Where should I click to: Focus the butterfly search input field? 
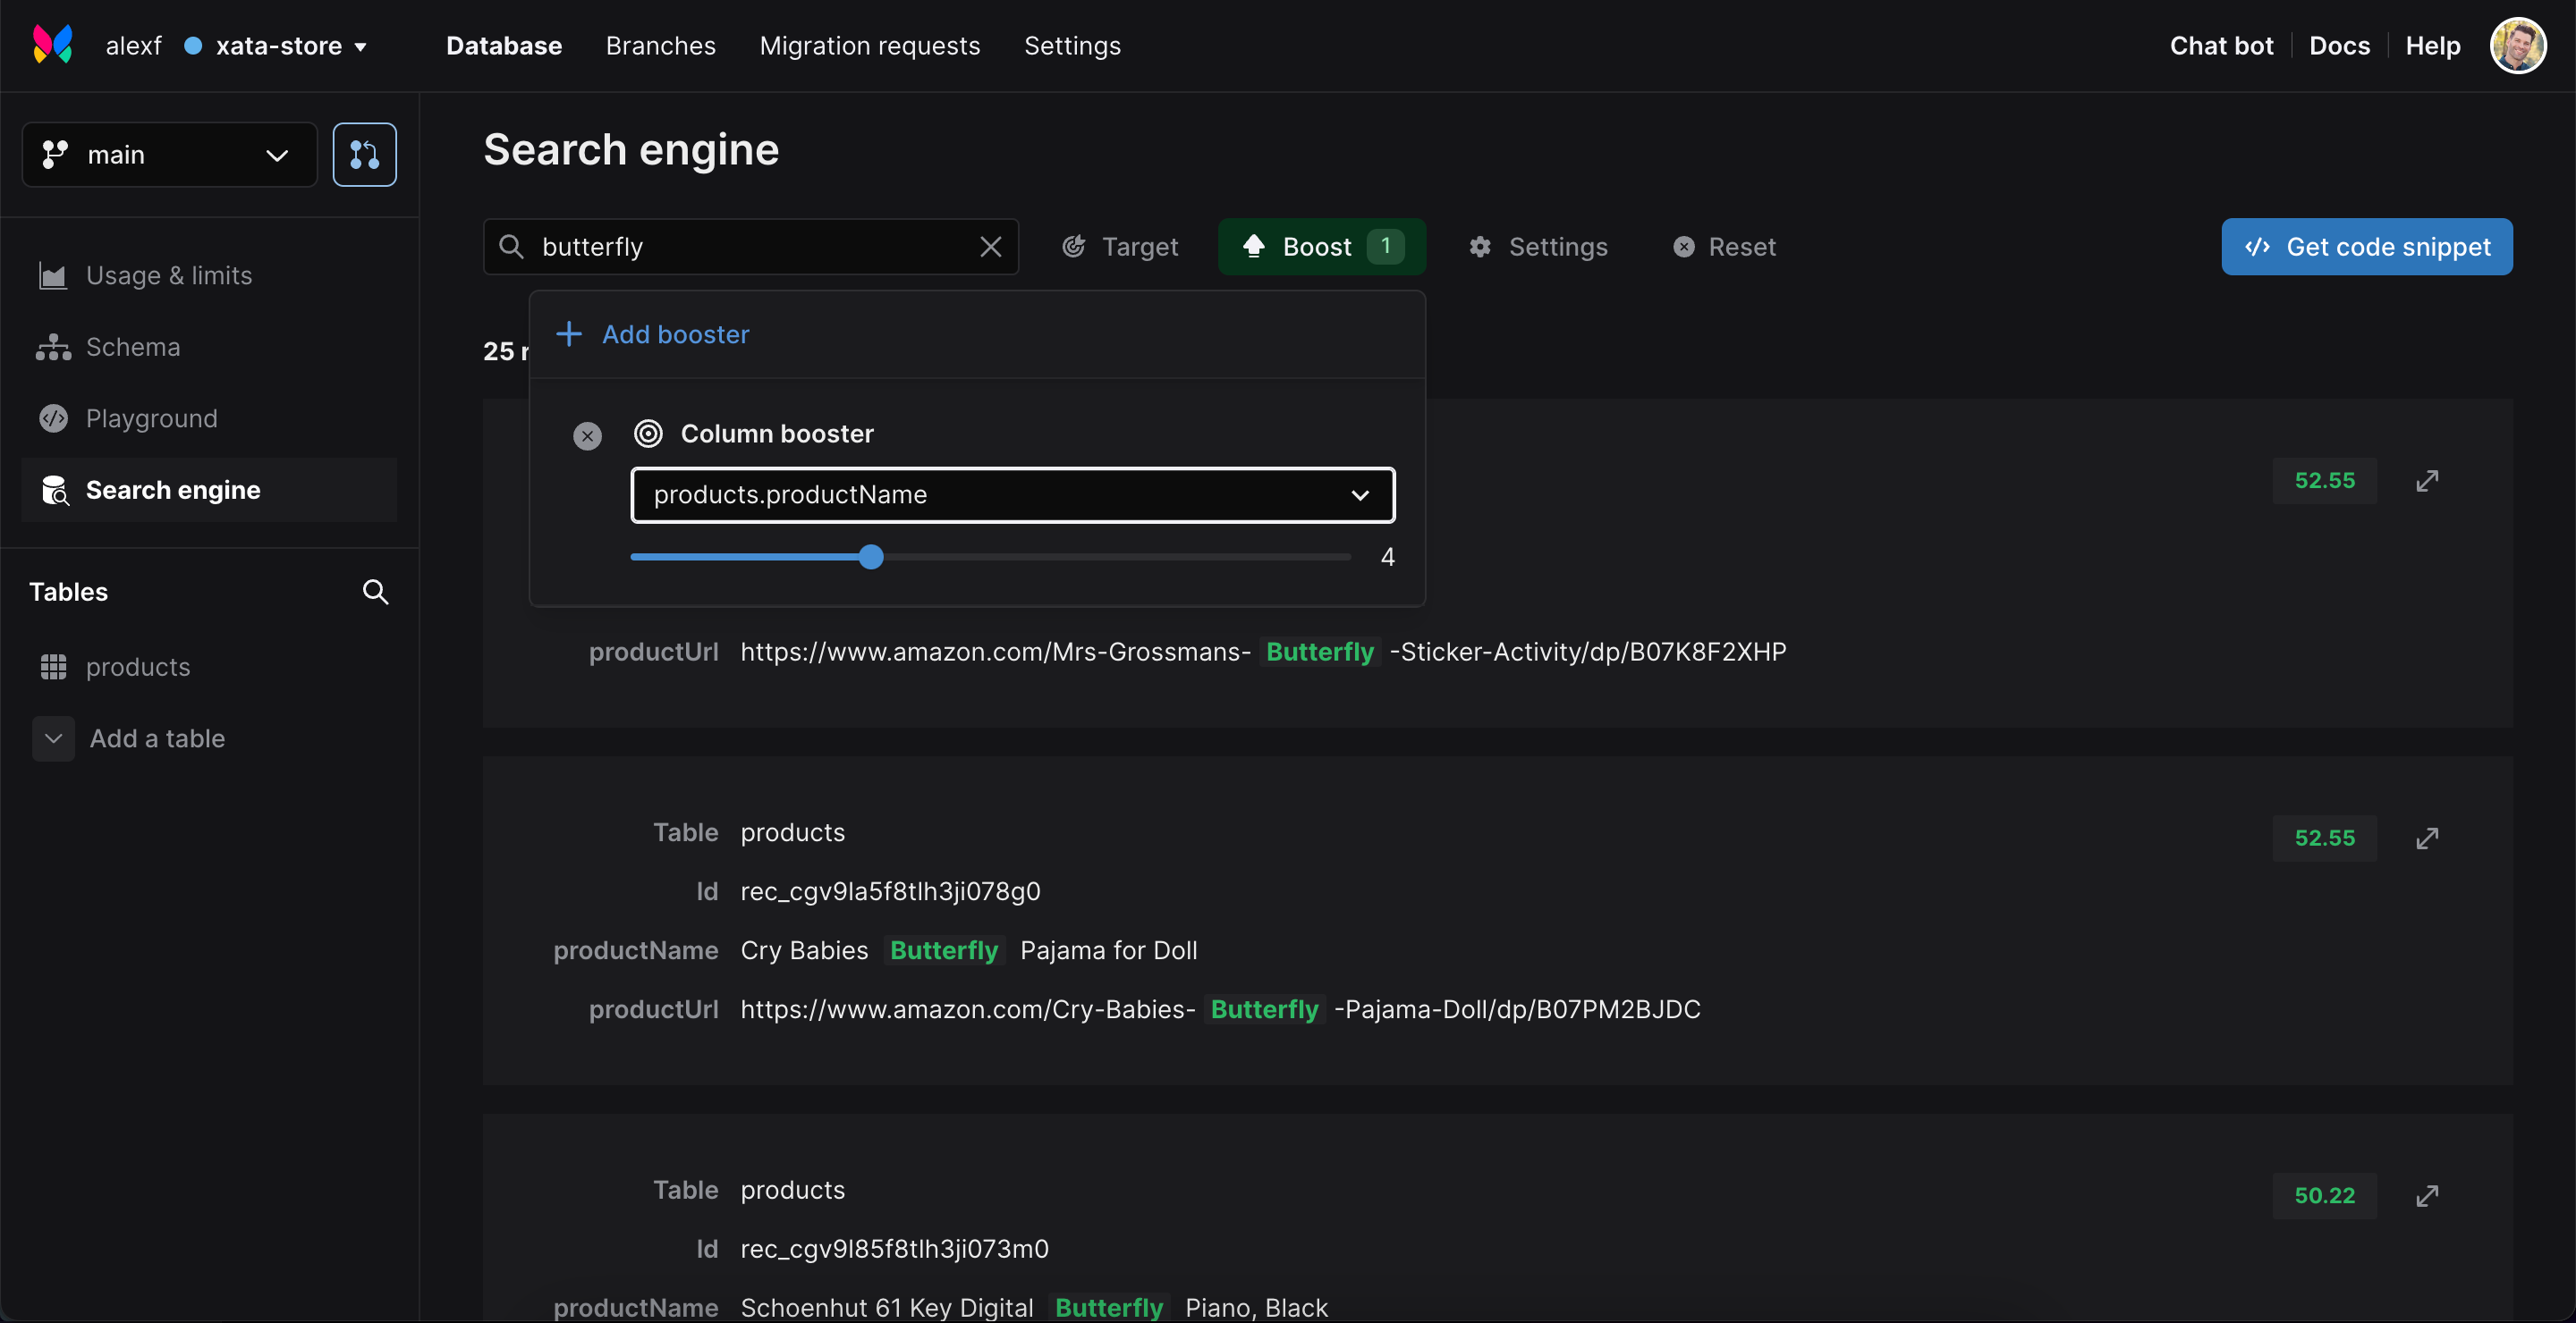pos(750,247)
